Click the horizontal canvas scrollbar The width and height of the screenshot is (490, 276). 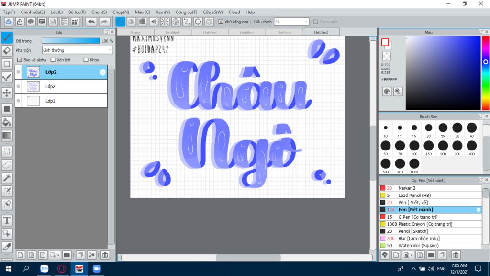tap(248, 257)
